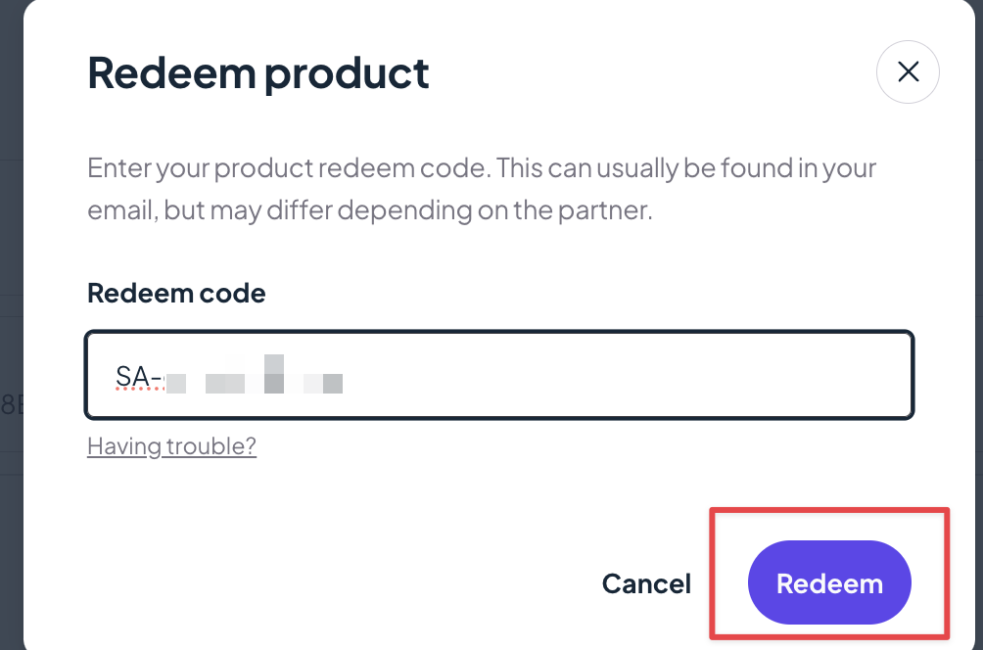The height and width of the screenshot is (650, 983).
Task: Place cursor after the "SA-" text
Action: point(163,378)
